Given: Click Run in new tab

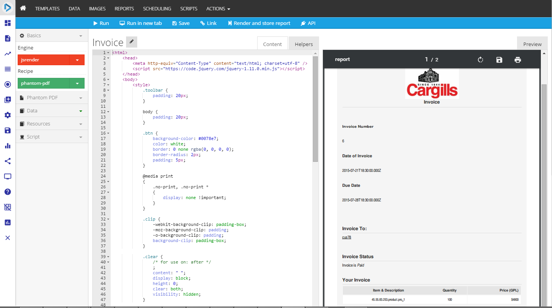Looking at the screenshot, I should [141, 23].
